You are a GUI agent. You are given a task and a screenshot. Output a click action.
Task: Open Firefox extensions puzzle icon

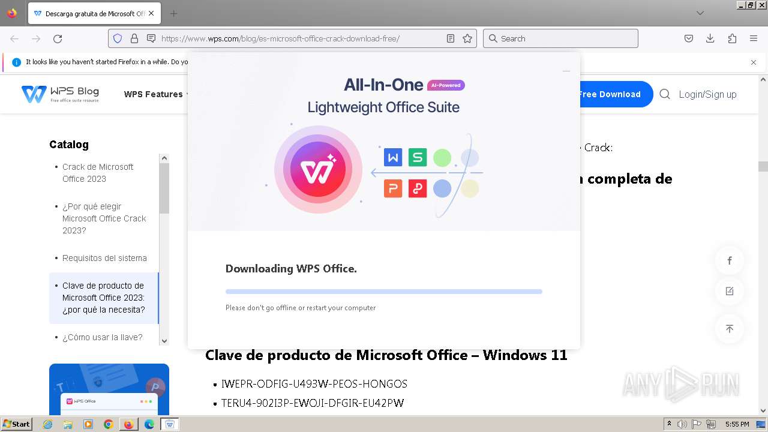tap(732, 38)
